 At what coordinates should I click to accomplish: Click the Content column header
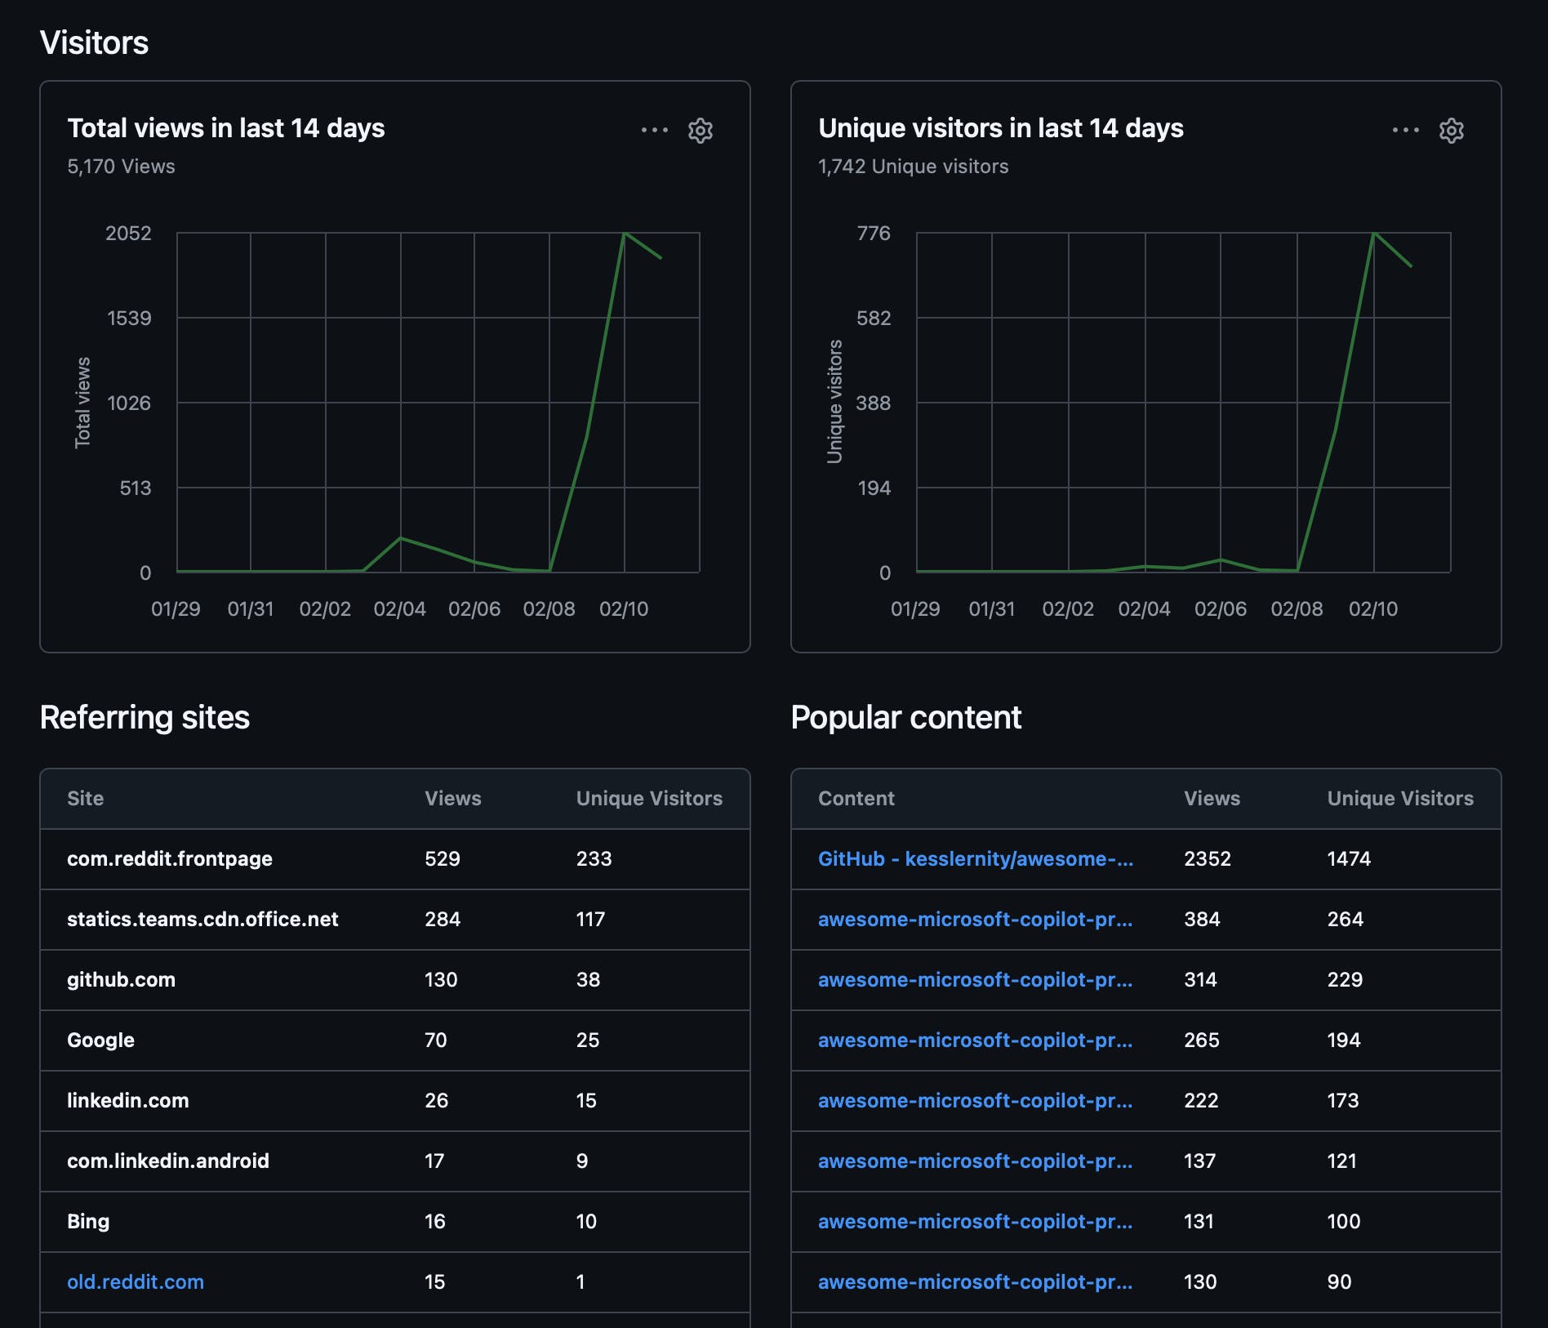[x=856, y=798]
